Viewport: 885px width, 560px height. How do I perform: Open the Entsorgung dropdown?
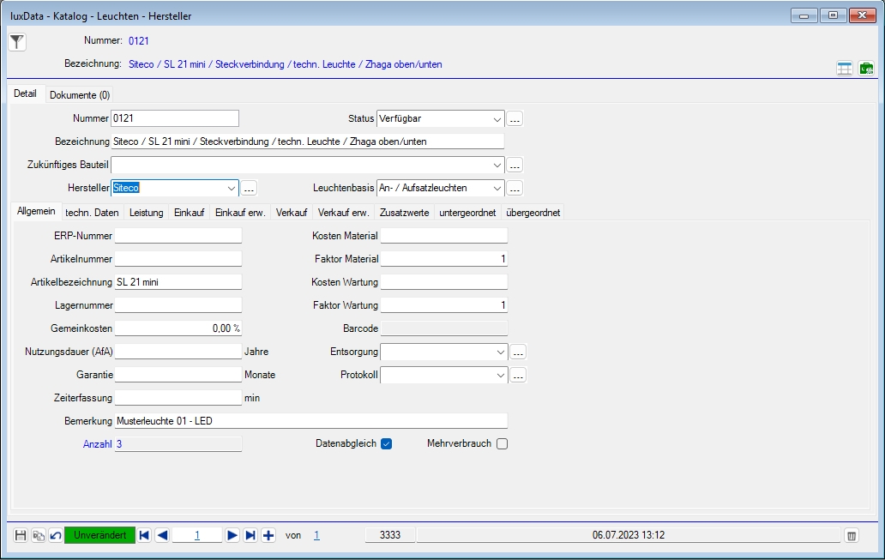click(x=501, y=352)
